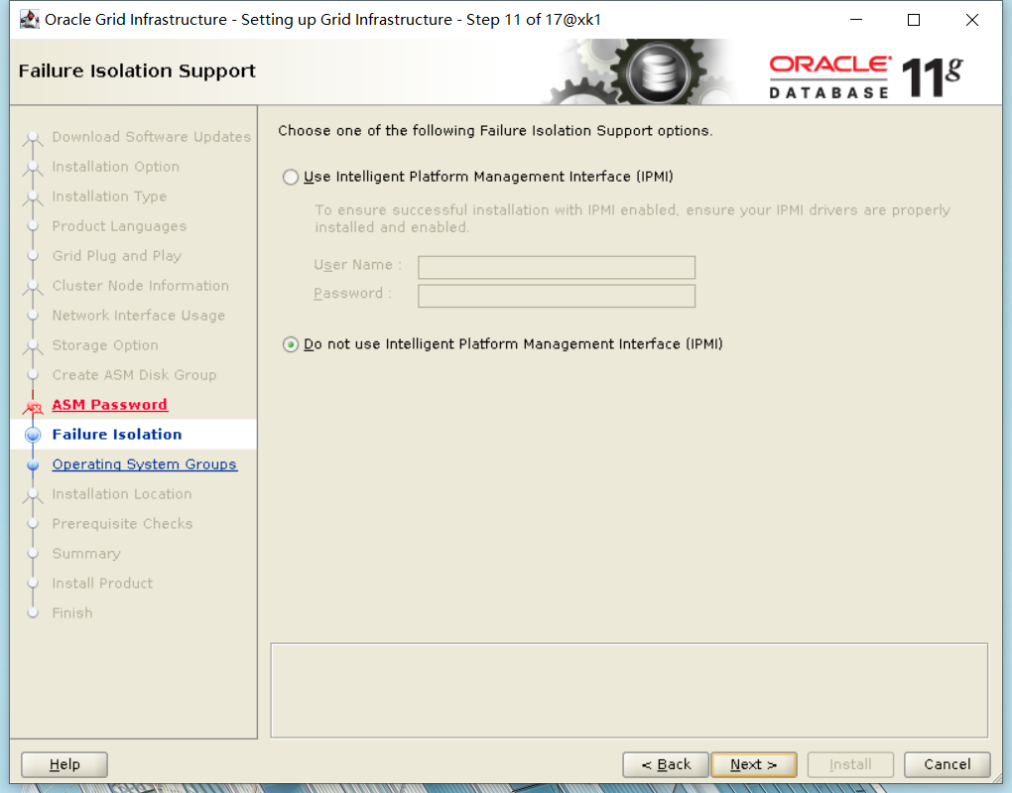The width and height of the screenshot is (1012, 793).
Task: Maximize the installer window
Action: pyautogui.click(x=914, y=20)
